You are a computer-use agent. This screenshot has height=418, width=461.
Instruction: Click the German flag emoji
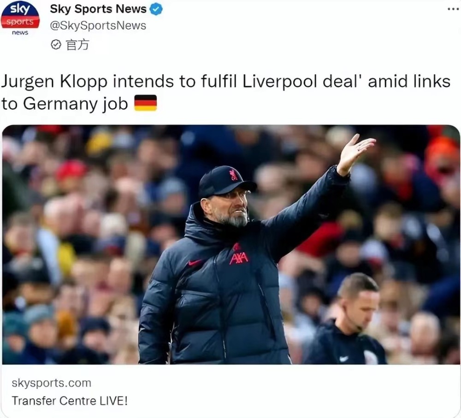tap(146, 103)
